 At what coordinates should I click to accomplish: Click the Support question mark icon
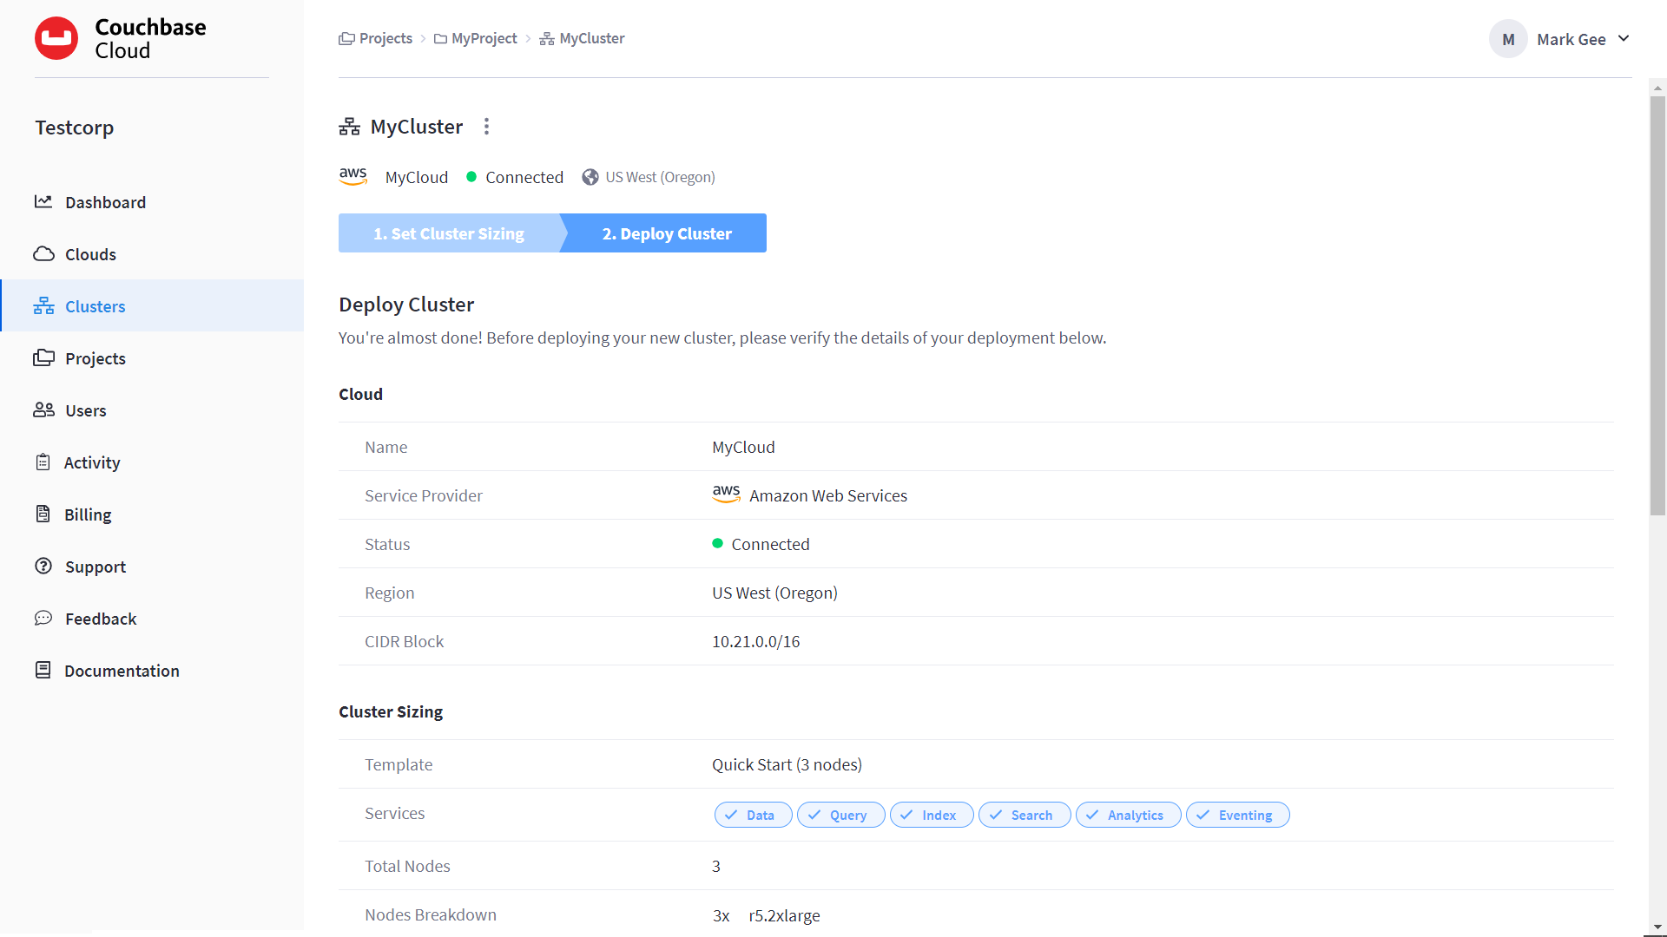pos(44,566)
